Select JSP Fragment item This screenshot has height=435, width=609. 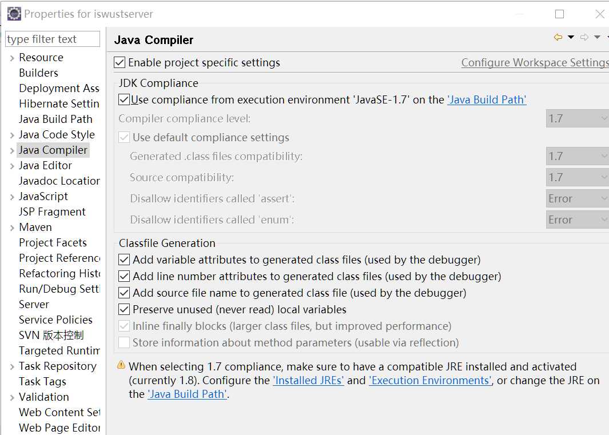(x=52, y=211)
